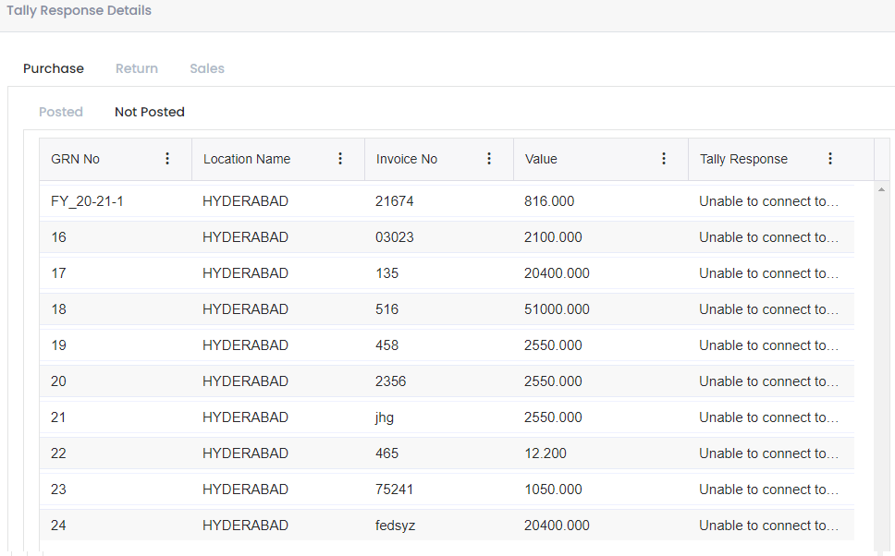Select the Posted sub-tab
The height and width of the screenshot is (556, 895).
61,112
